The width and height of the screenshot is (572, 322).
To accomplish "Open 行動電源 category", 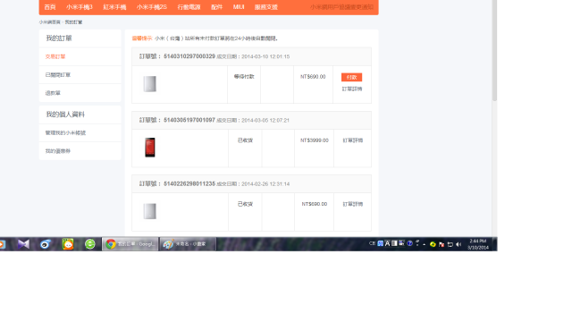I will (189, 7).
